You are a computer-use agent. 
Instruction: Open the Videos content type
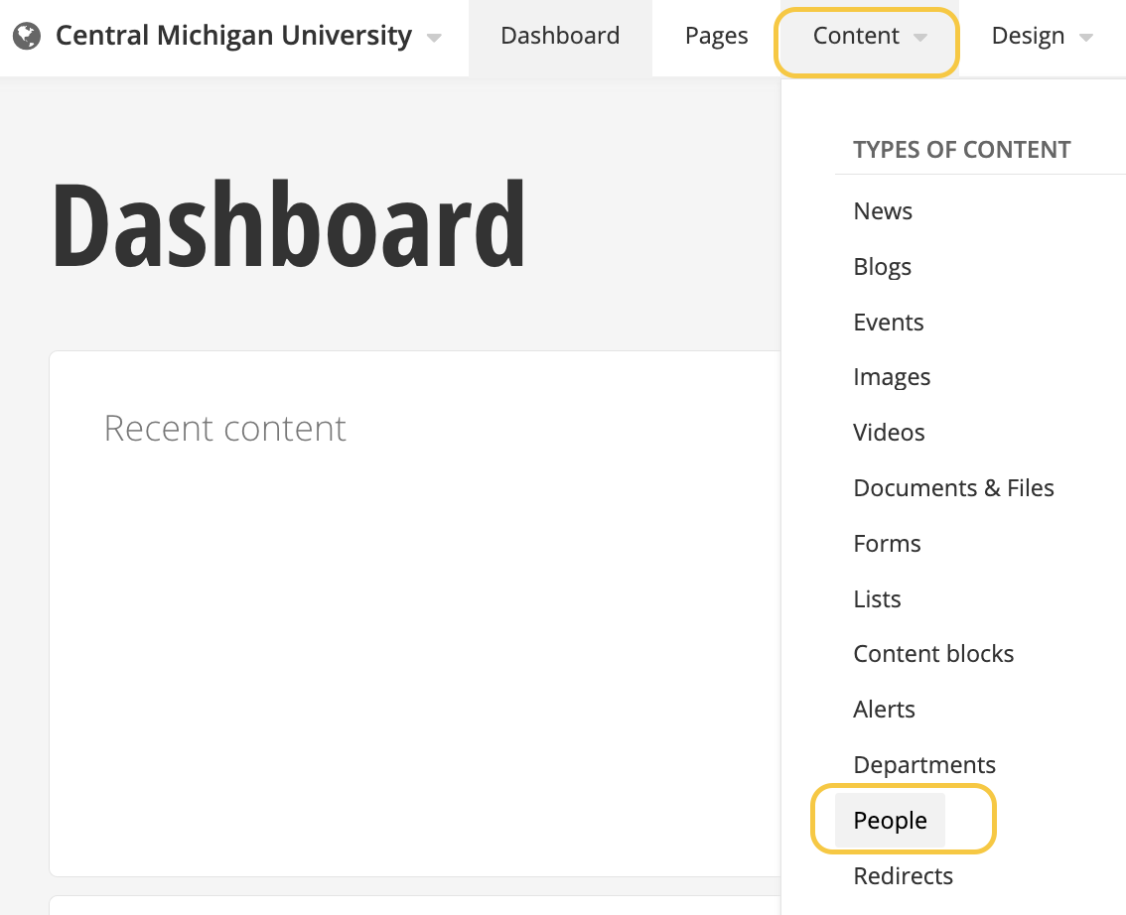(889, 433)
